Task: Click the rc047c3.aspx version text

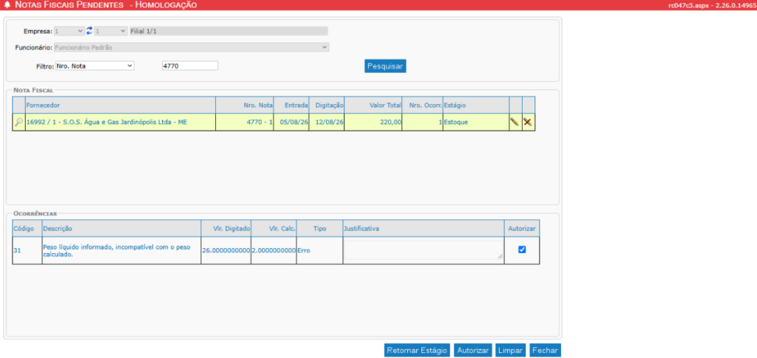Action: point(712,5)
